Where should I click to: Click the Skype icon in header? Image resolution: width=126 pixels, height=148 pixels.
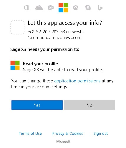click(x=88, y=8)
